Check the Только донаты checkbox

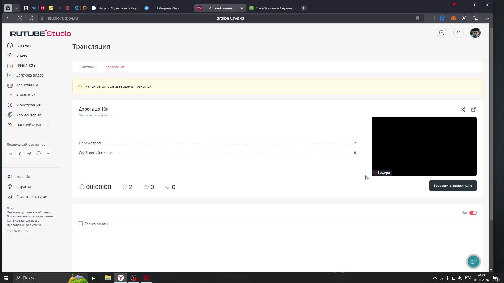[x=80, y=224]
